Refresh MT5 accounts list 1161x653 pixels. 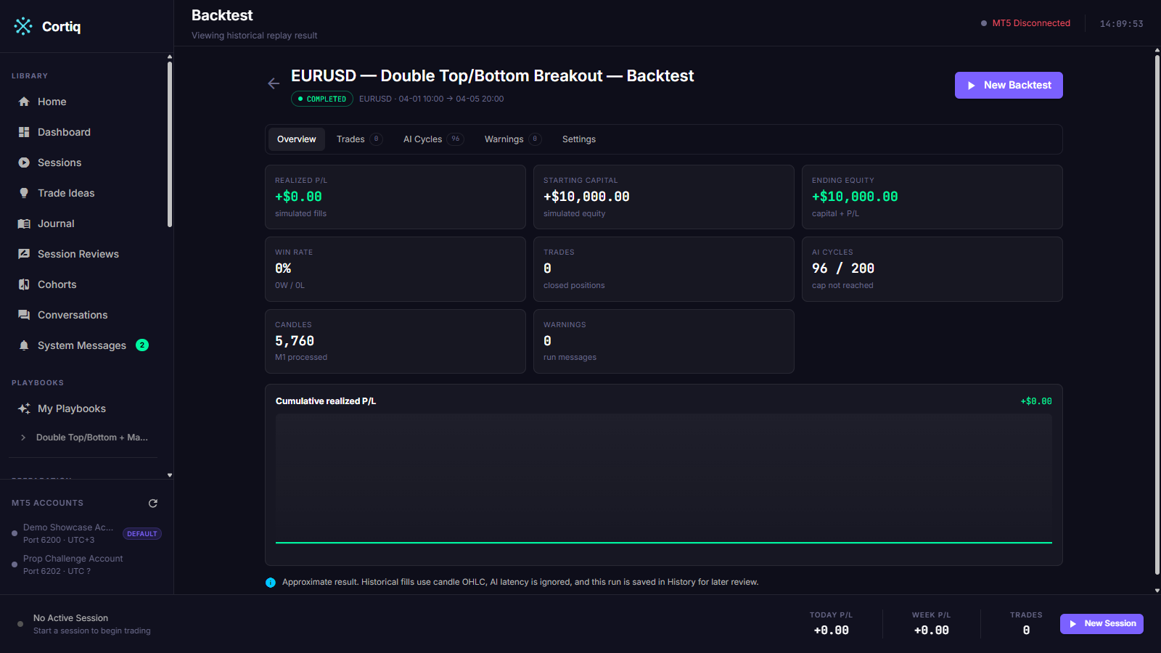click(x=153, y=503)
